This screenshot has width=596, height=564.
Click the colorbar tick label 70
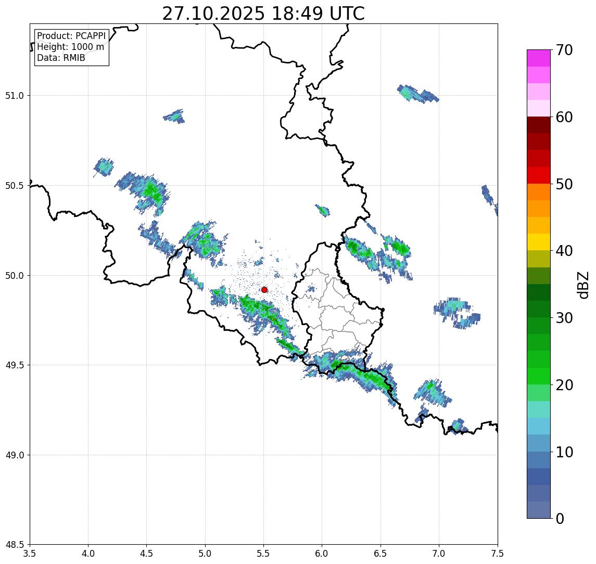click(564, 50)
